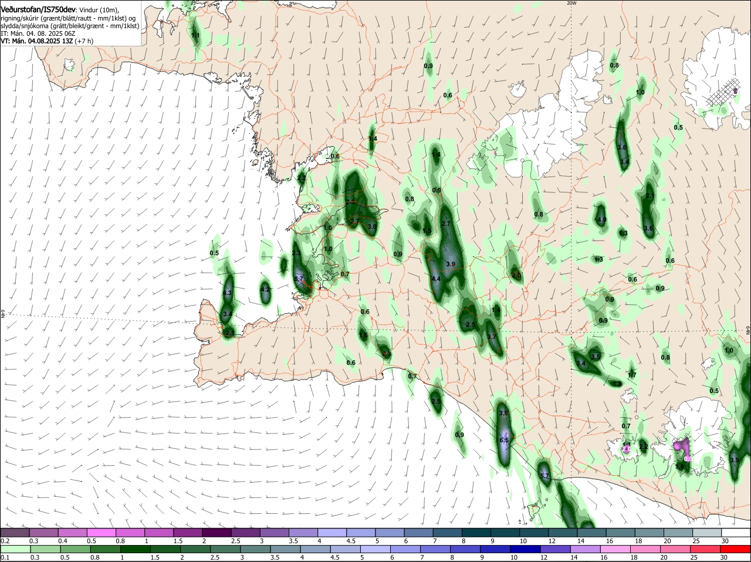Select the violet swatch at 12 in rain legend

coord(555,549)
